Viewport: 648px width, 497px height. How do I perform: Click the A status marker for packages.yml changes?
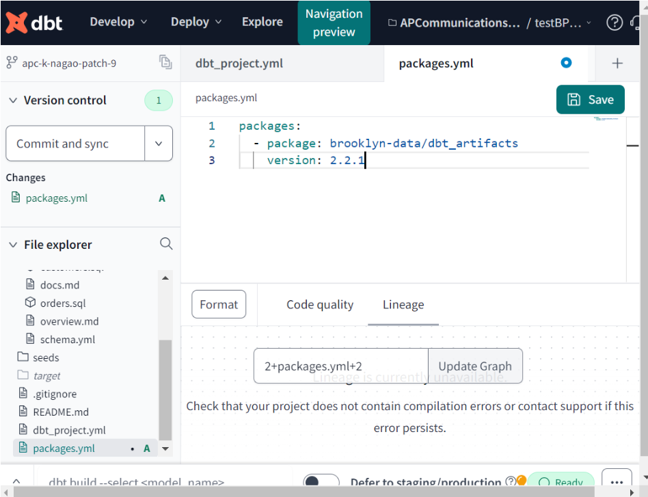(161, 198)
